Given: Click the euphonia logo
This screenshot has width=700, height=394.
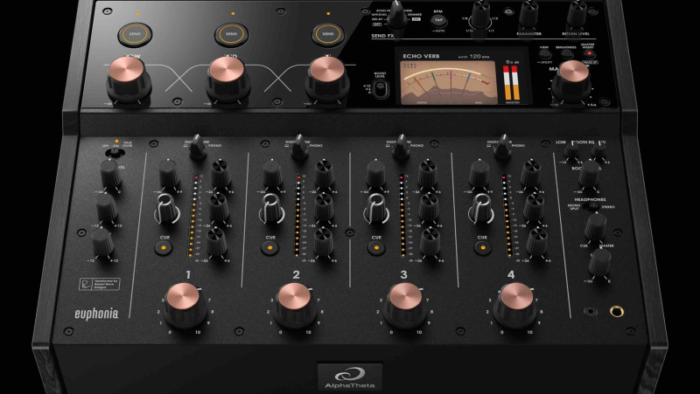Looking at the screenshot, I should 96,314.
